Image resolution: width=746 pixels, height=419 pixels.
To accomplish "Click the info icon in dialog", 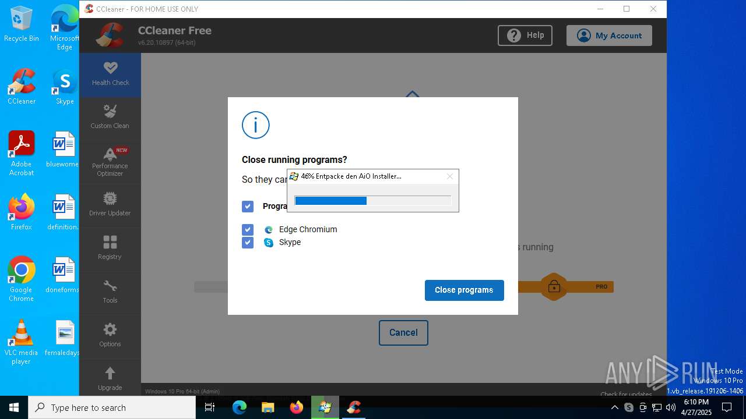I will tap(256, 125).
